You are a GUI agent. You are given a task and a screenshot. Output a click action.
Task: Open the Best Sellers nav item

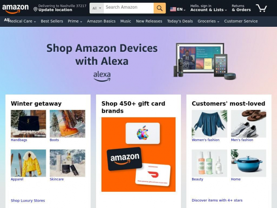52,21
